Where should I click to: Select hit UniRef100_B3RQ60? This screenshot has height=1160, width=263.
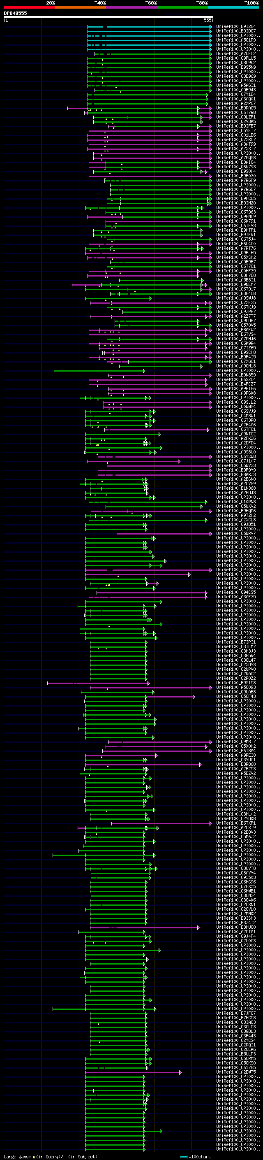click(235, 764)
